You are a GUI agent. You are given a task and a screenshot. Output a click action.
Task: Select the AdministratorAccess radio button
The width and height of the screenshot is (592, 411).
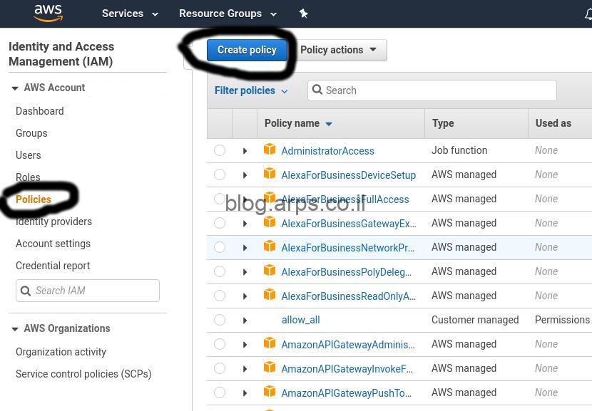point(220,150)
